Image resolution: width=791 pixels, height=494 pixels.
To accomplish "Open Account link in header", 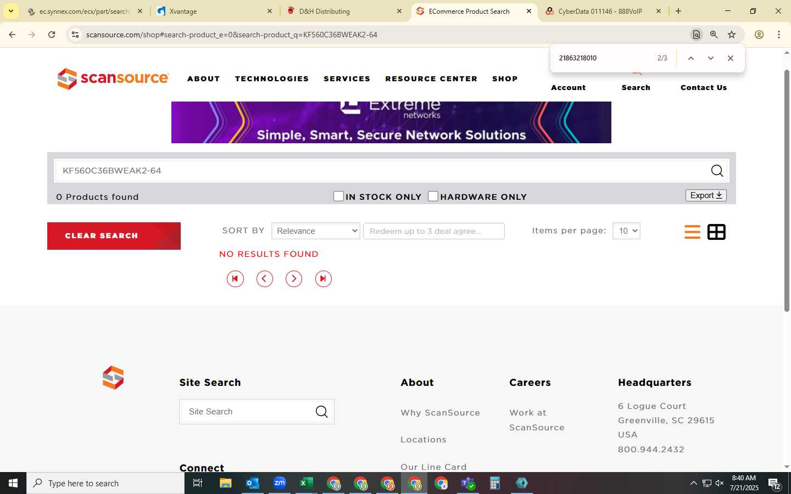I will (x=569, y=87).
